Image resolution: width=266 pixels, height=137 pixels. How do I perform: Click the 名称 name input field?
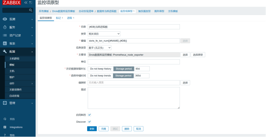tap(133, 27)
